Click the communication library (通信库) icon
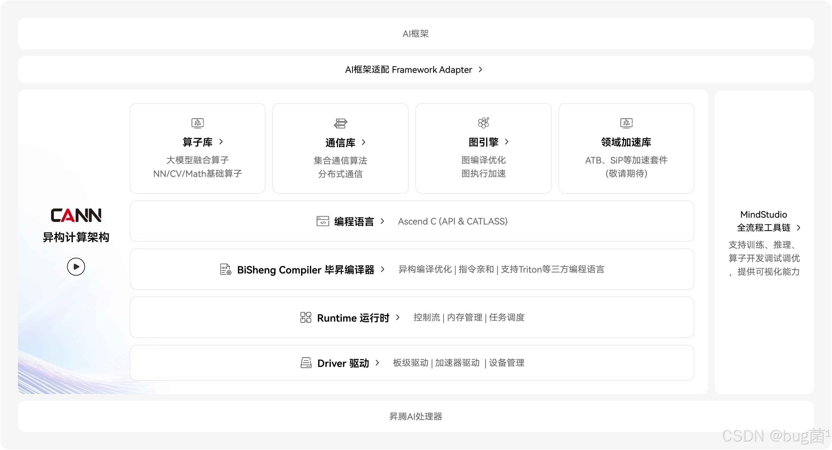Screen dimensions: 832x450 tap(341, 123)
